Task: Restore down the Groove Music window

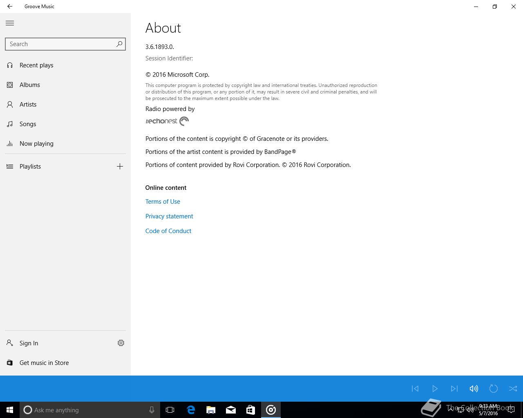Action: 495,7
